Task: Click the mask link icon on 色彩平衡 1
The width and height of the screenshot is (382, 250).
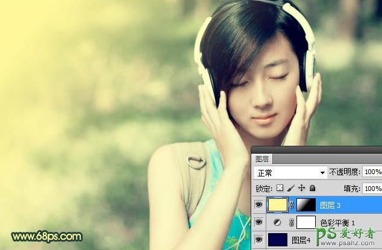Action: pos(292,222)
